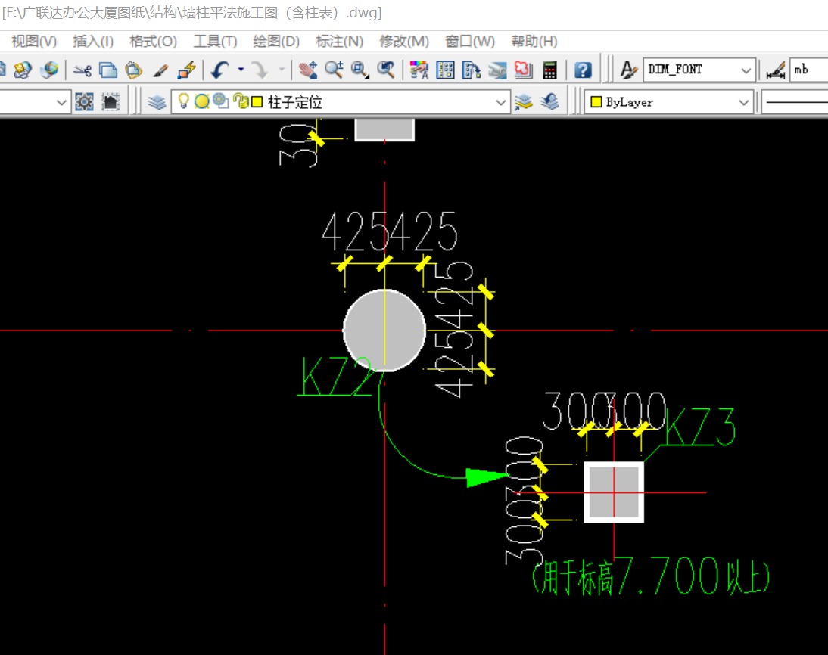Open the Redo history dropdown arrow
Screen dimensions: 828x655
(x=282, y=70)
